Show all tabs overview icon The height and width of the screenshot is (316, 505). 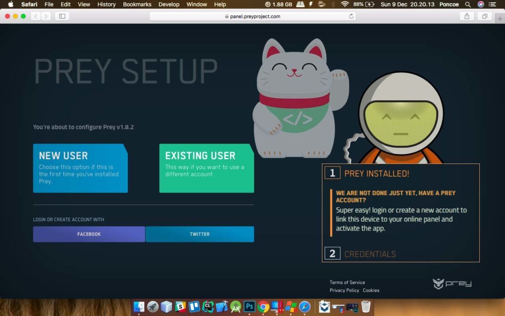[x=484, y=16]
